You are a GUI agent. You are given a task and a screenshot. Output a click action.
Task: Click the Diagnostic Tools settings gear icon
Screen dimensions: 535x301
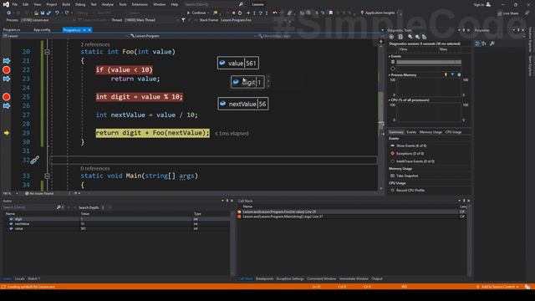tap(392, 37)
